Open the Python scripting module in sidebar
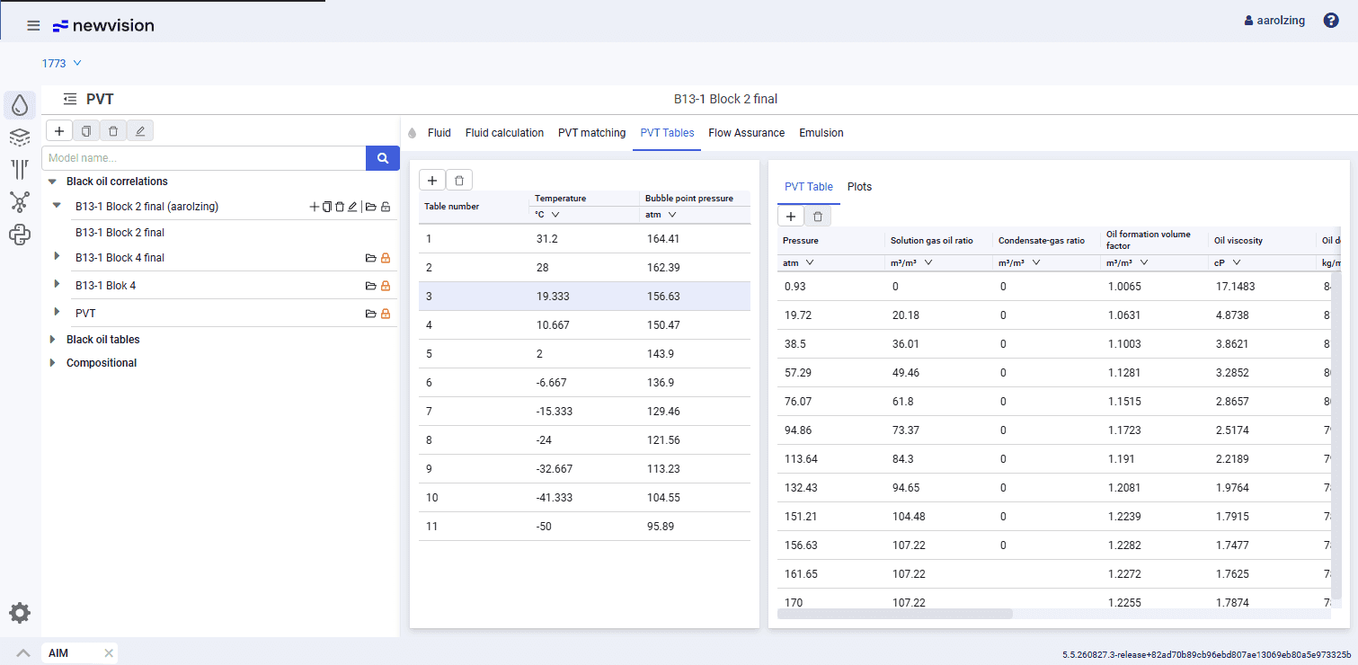Viewport: 1358px width, 665px height. (20, 235)
